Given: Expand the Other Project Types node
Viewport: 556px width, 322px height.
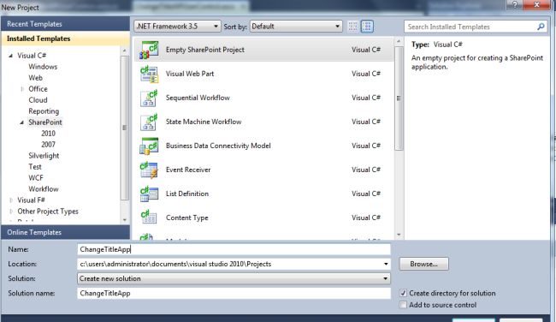Looking at the screenshot, I should pyautogui.click(x=11, y=212).
